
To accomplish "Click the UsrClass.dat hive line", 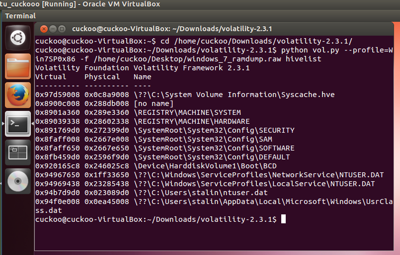I will click(214, 206).
